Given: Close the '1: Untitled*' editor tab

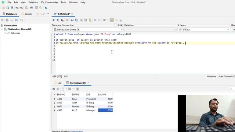Looking at the screenshot, I should click(72, 14).
